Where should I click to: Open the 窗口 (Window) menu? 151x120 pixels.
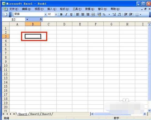point(102,9)
